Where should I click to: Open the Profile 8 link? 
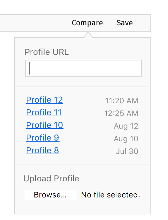click(x=43, y=150)
